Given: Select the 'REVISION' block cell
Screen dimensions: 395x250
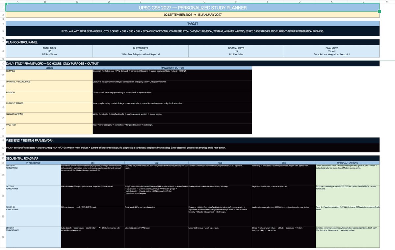Looking at the screenshot, I should pyautogui.click(x=49, y=96).
